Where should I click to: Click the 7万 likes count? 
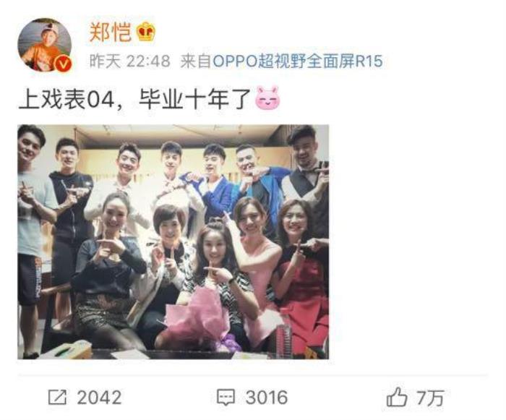click(x=430, y=398)
